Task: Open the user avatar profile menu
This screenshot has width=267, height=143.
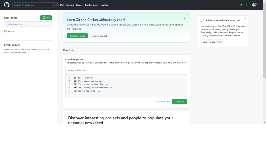Action: pyautogui.click(x=254, y=5)
